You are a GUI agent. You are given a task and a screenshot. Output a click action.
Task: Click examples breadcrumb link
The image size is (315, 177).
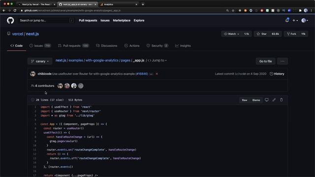coord(76,60)
